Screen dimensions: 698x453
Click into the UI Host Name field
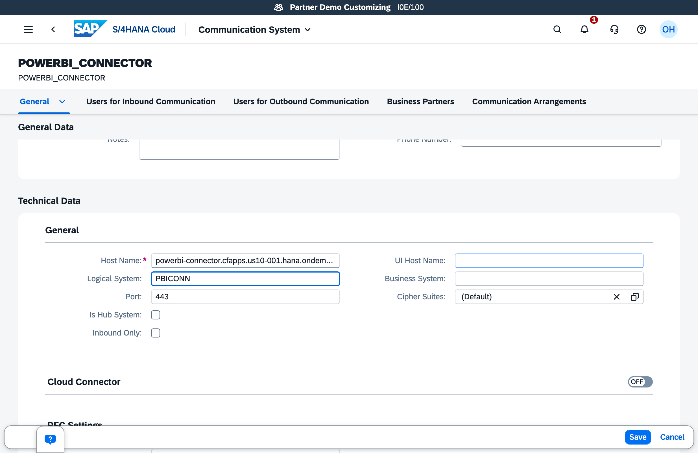(549, 261)
